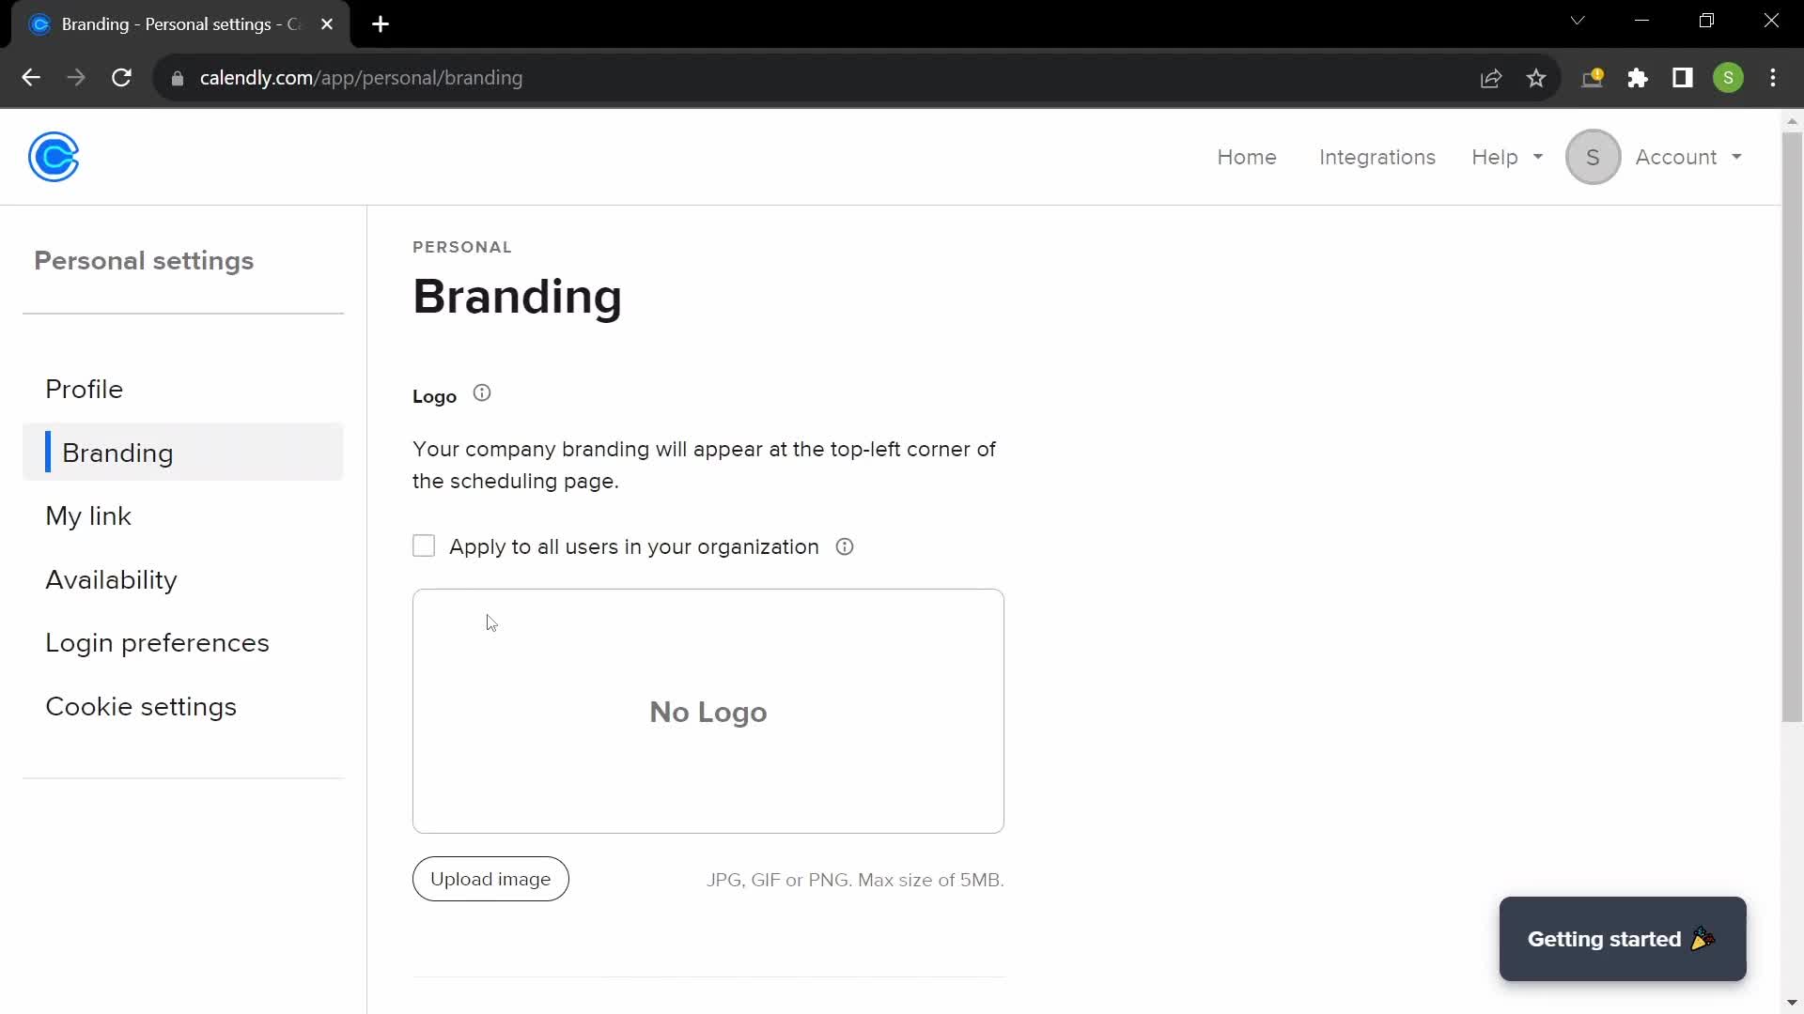Click the Calendly logo icon top-left
1804x1014 pixels.
(54, 156)
